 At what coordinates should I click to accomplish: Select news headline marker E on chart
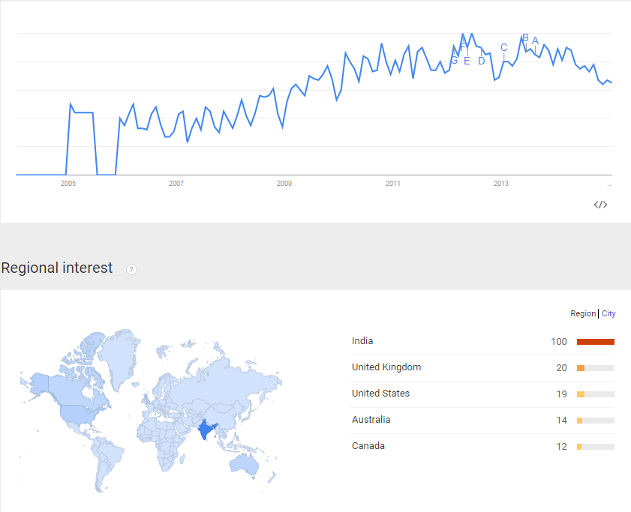coord(467,61)
